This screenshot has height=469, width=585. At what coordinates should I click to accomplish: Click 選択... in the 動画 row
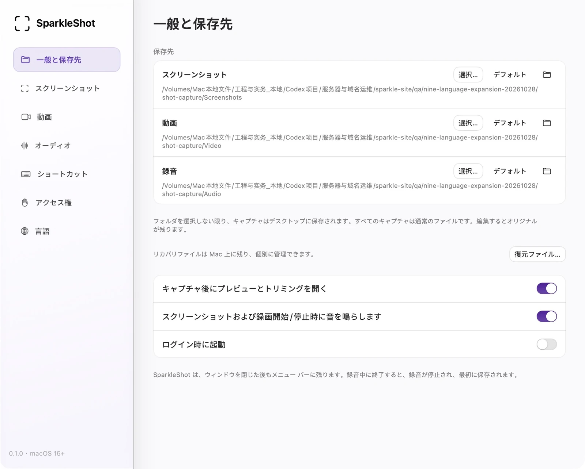[468, 123]
